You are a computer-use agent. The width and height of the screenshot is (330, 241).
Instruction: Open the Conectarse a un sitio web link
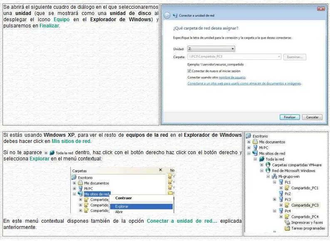click(244, 84)
